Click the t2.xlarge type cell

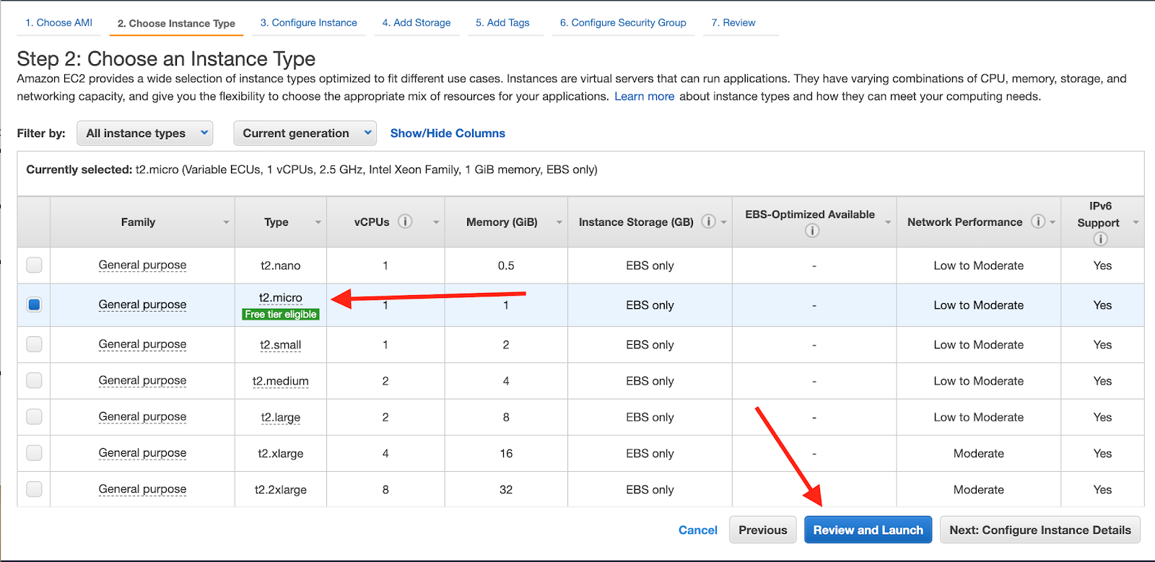click(x=281, y=453)
